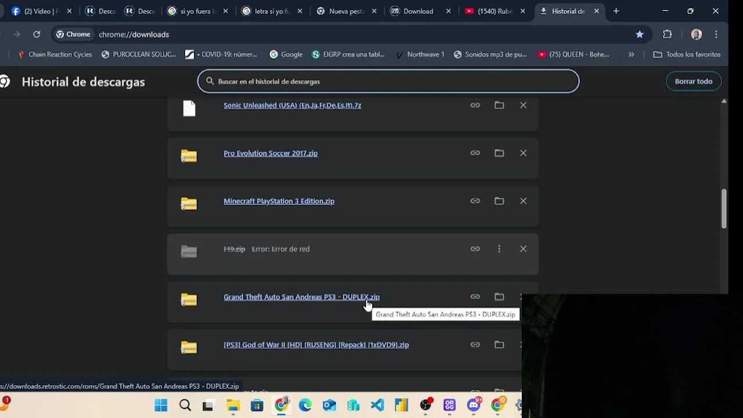This screenshot has height=418, width=743.
Task: Open Outlook from taskbar
Action: pyautogui.click(x=329, y=405)
